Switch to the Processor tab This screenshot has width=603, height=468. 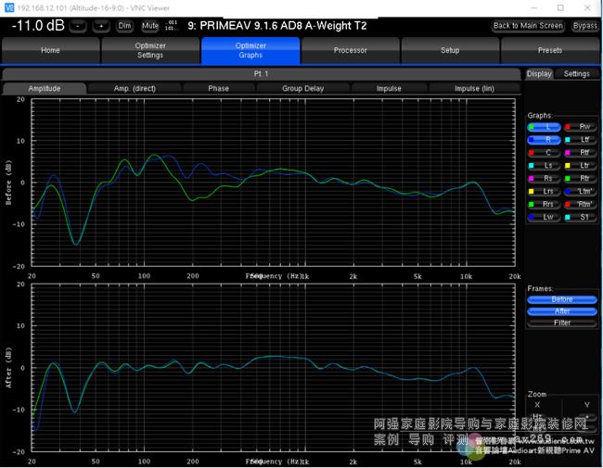point(351,50)
